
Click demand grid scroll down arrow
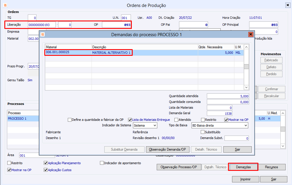click(x=246, y=87)
